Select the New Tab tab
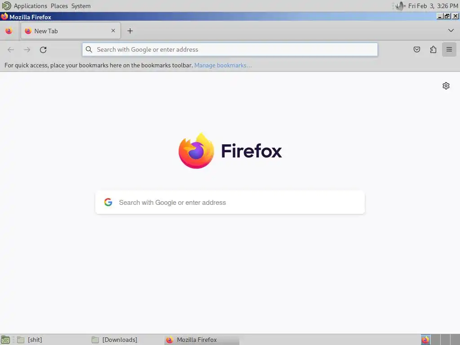Viewport: 460px width, 345px height. [71, 31]
